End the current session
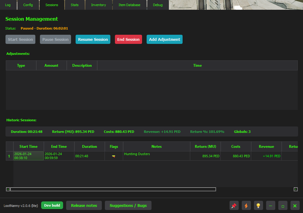Viewport: 303px width, 213px height. 129,39
